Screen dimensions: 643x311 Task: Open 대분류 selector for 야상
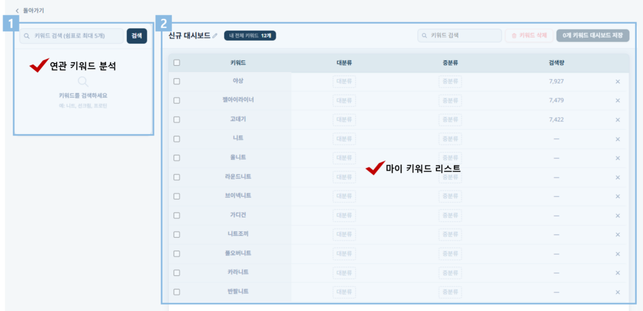[344, 82]
